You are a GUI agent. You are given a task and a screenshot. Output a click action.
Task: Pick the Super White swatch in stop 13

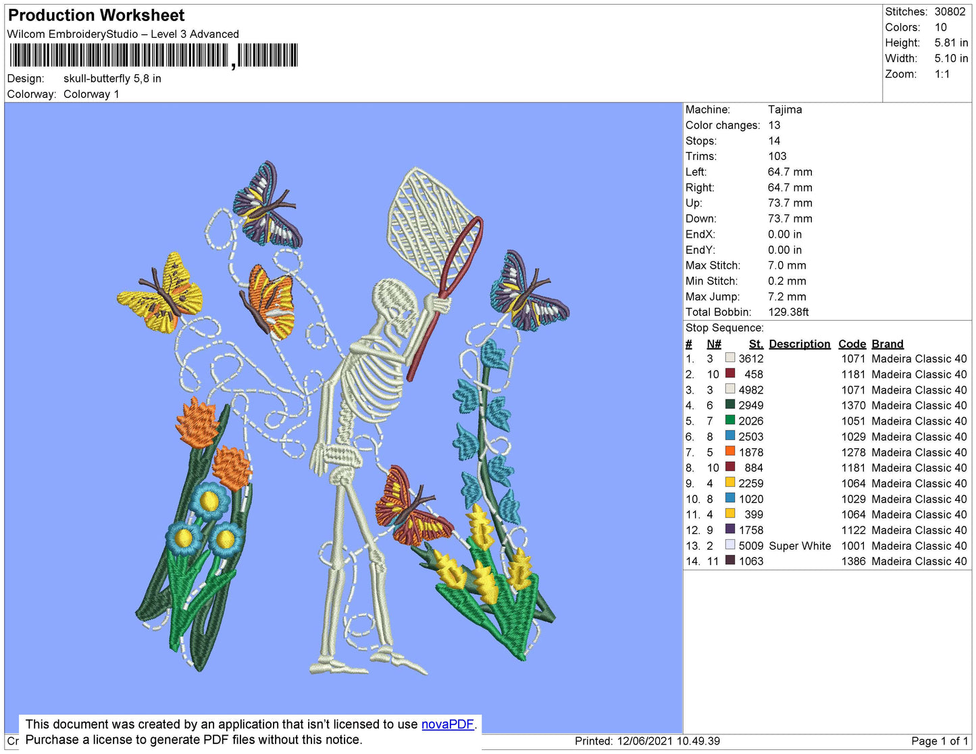[x=730, y=545]
